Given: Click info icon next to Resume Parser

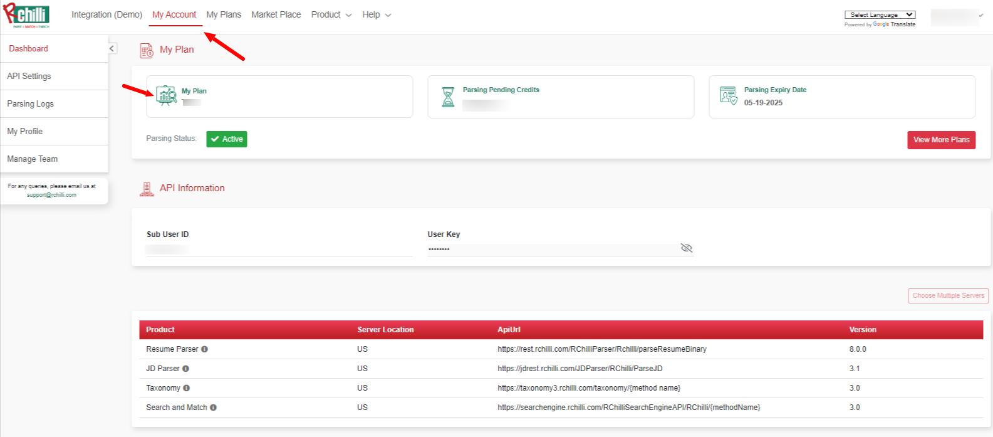Looking at the screenshot, I should coord(205,349).
